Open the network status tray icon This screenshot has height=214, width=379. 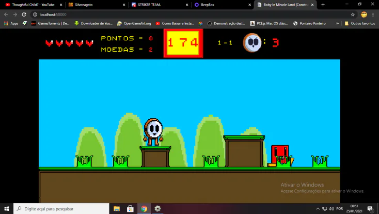(325, 209)
